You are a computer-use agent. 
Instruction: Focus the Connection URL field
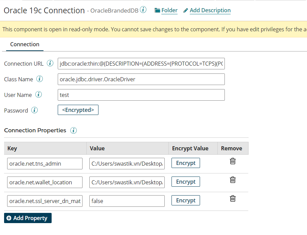[141, 64]
